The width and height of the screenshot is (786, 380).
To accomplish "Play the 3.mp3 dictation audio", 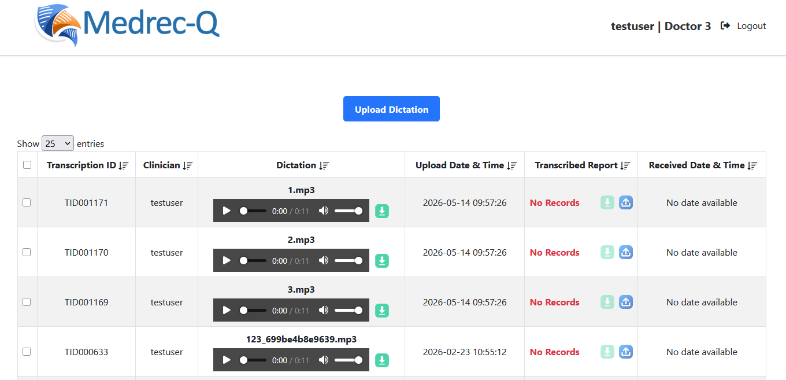I will pos(227,311).
